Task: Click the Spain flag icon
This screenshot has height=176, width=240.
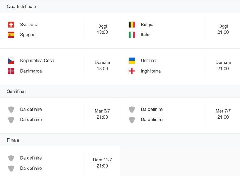Action: [x=11, y=35]
